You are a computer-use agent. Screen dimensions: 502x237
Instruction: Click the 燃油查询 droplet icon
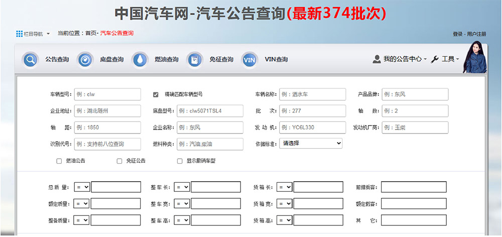(140, 60)
